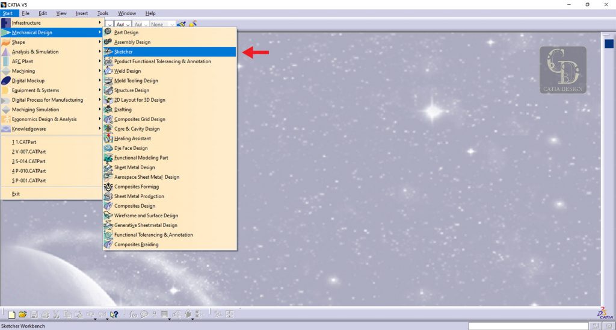Click the Comment speech bubble icon

[144, 314]
